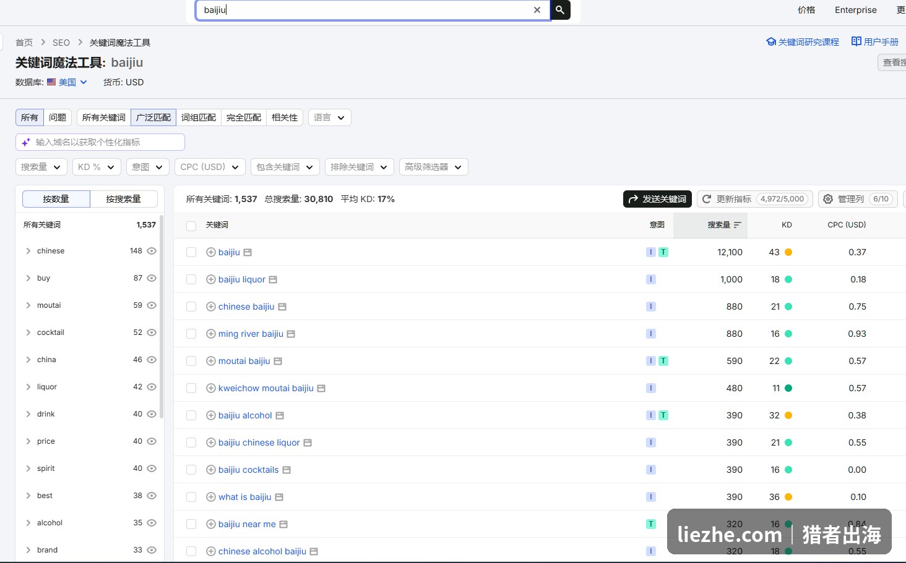Clear the baijiu search box text

tap(537, 10)
